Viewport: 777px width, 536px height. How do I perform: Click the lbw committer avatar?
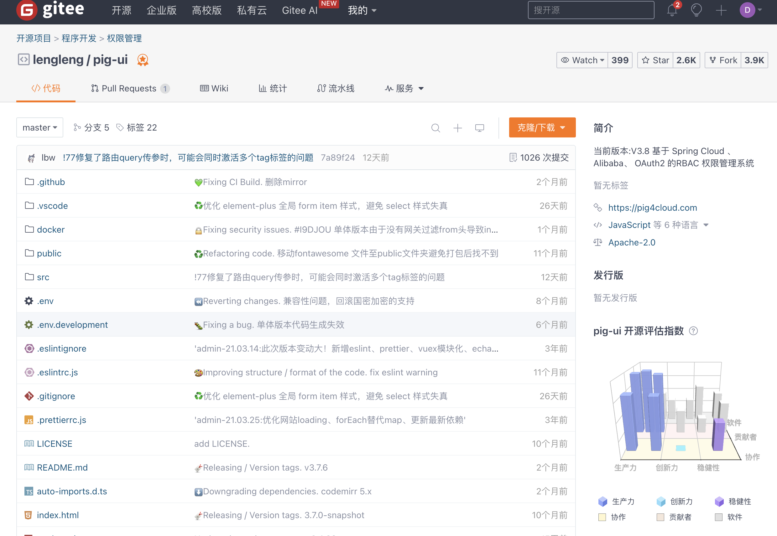(x=31, y=158)
